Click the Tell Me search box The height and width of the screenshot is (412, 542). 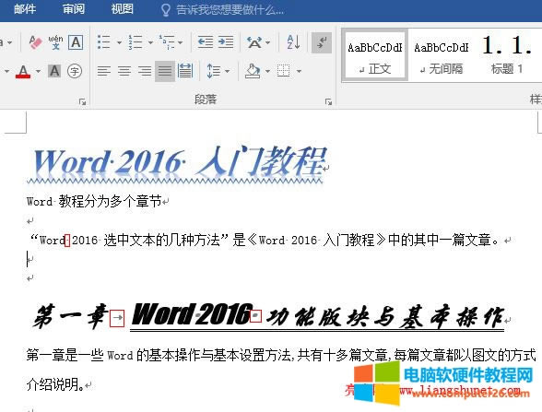click(230, 10)
